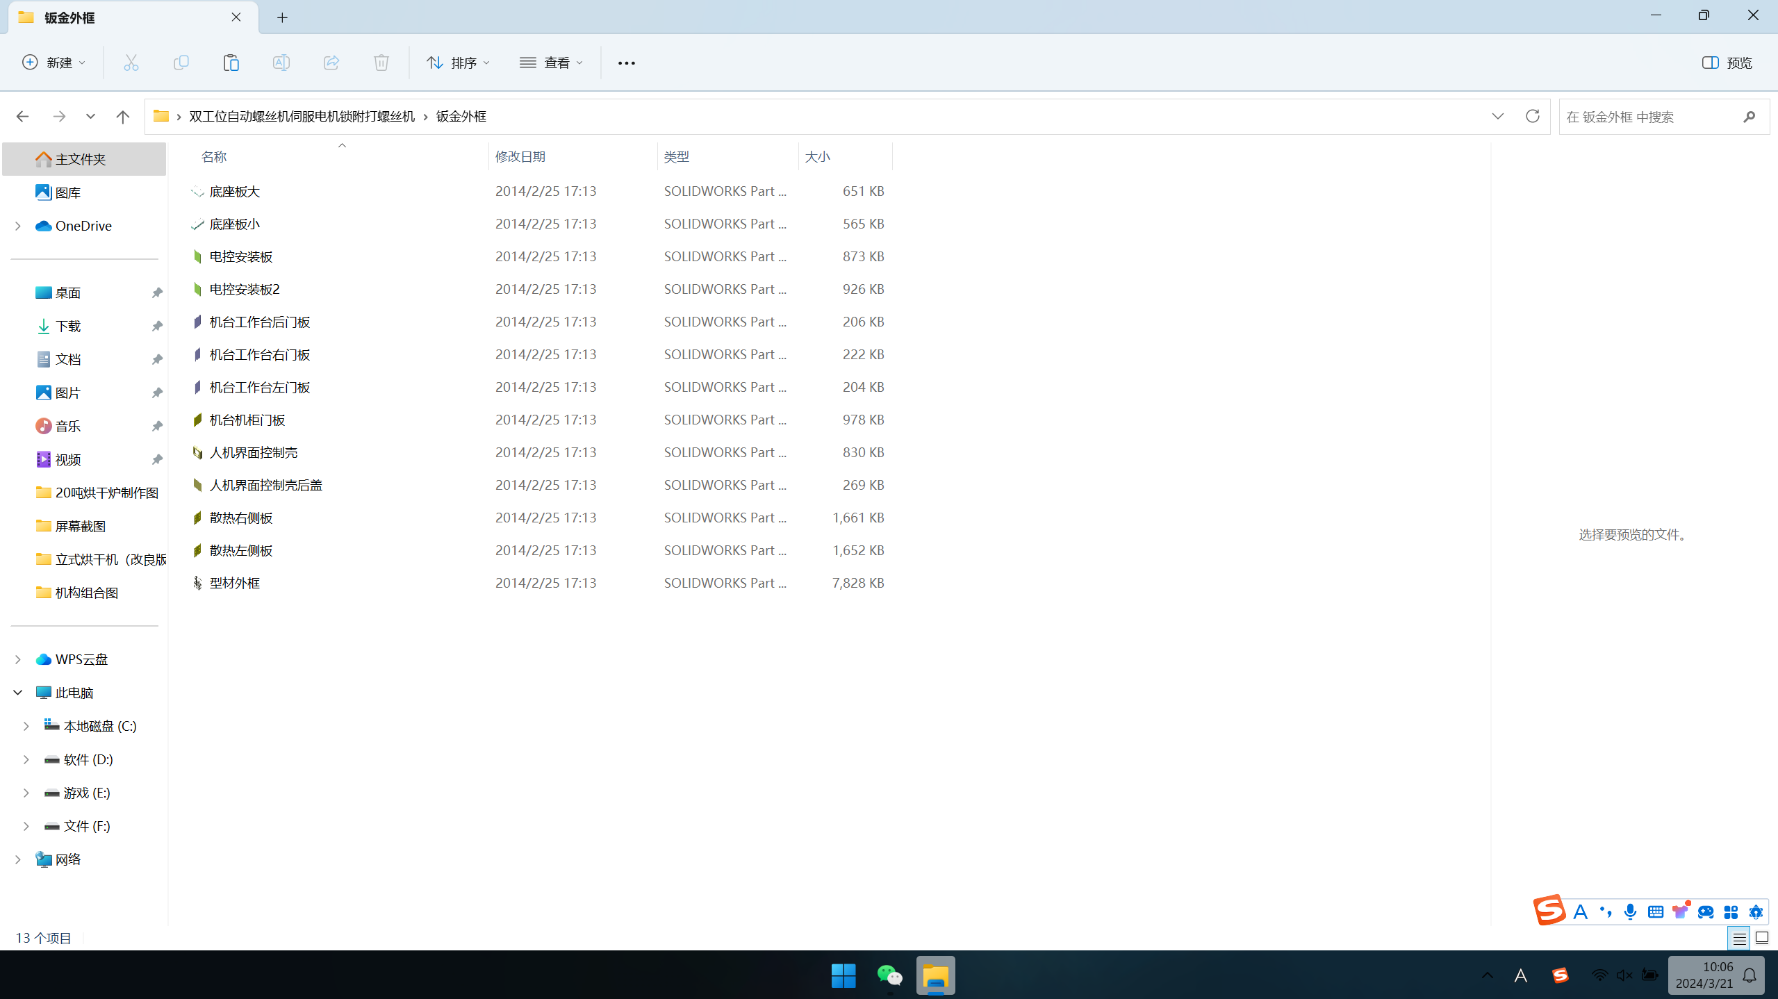Select the 型材外框 file
Viewport: 1778px width, 999px height.
pyautogui.click(x=235, y=583)
